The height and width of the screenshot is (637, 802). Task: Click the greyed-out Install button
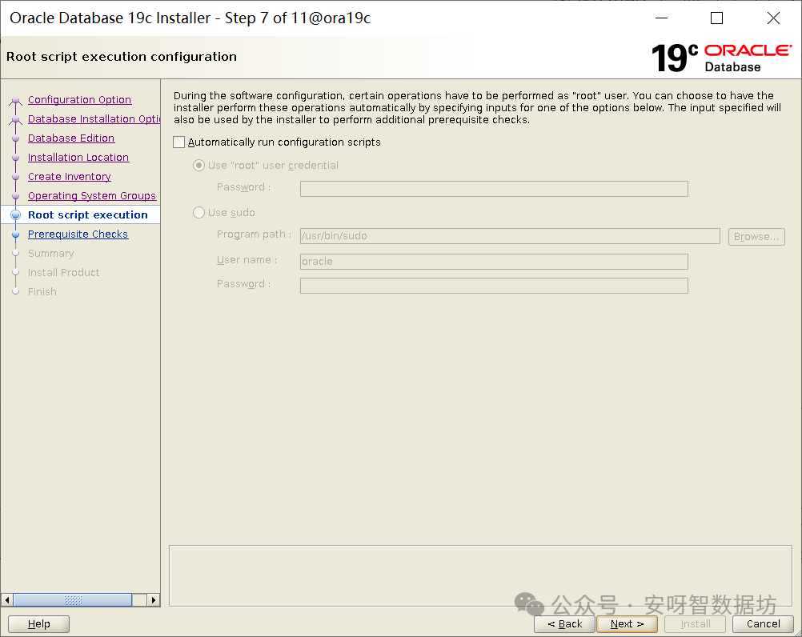(x=695, y=623)
